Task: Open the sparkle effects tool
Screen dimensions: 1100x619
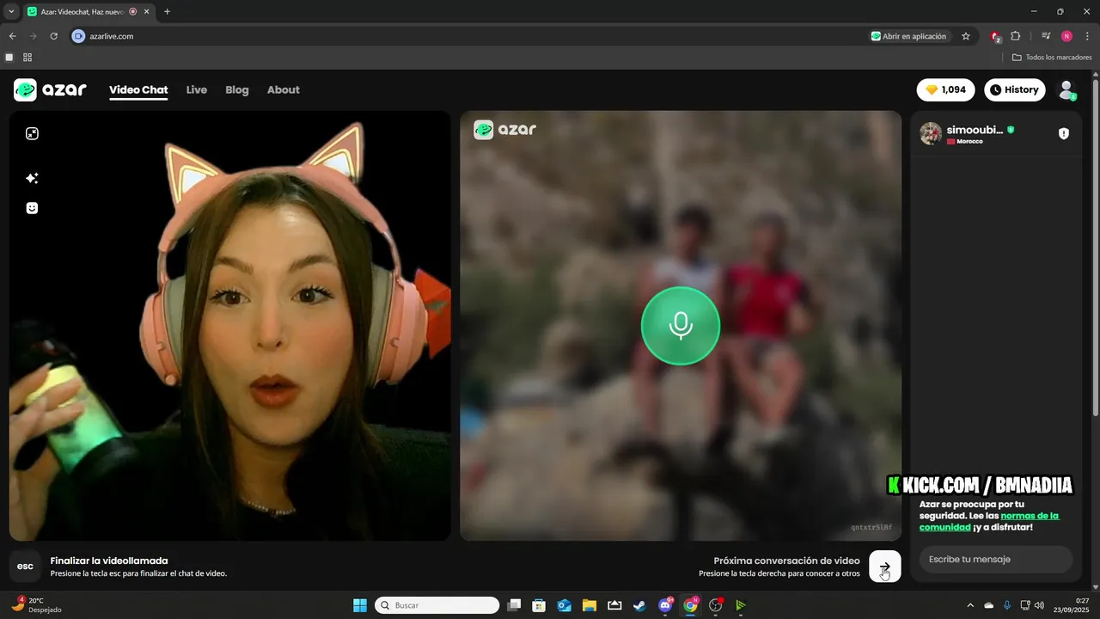Action: (x=32, y=178)
